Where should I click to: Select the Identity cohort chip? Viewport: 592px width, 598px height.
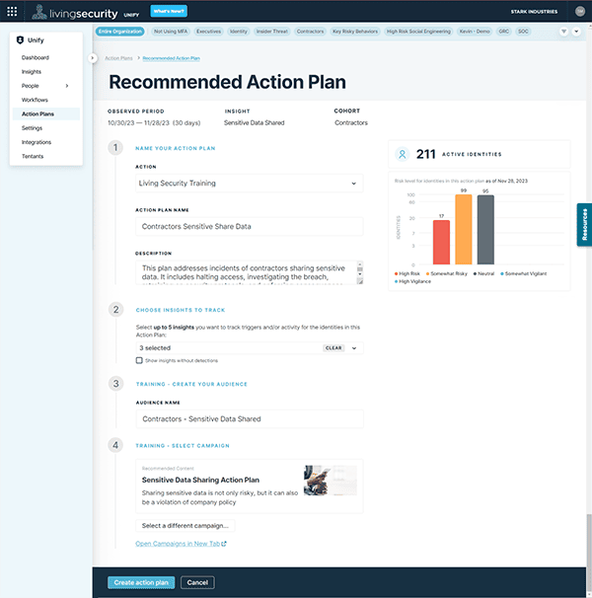[239, 32]
